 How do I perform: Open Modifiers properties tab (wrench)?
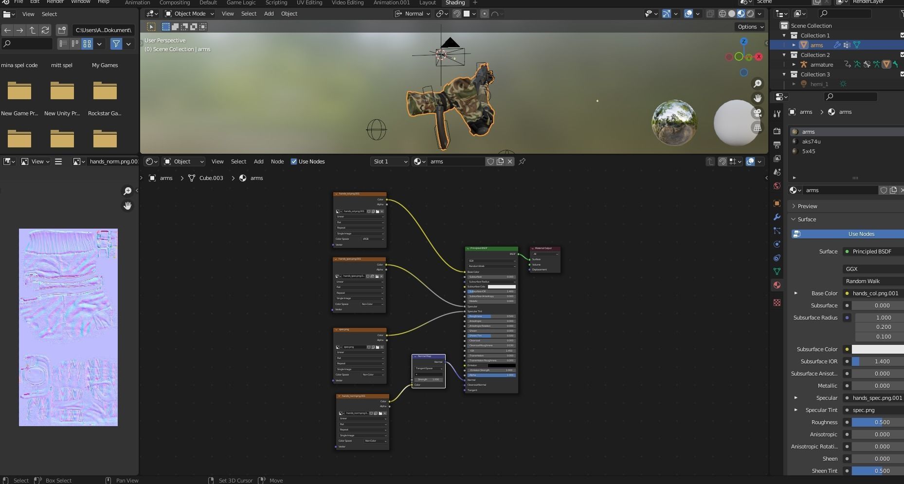click(777, 217)
